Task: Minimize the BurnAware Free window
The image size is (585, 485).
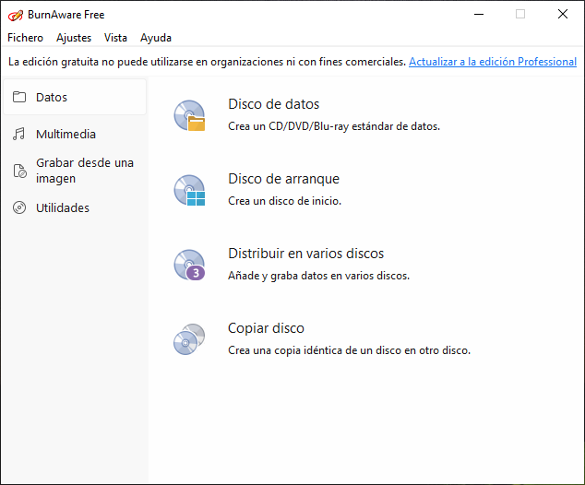Action: (x=479, y=14)
